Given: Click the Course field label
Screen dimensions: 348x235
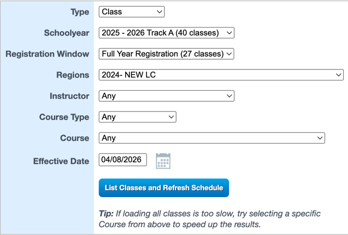Looking at the screenshot, I should click(x=75, y=138).
